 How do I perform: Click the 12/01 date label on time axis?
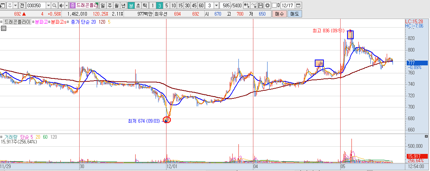tap(172, 166)
